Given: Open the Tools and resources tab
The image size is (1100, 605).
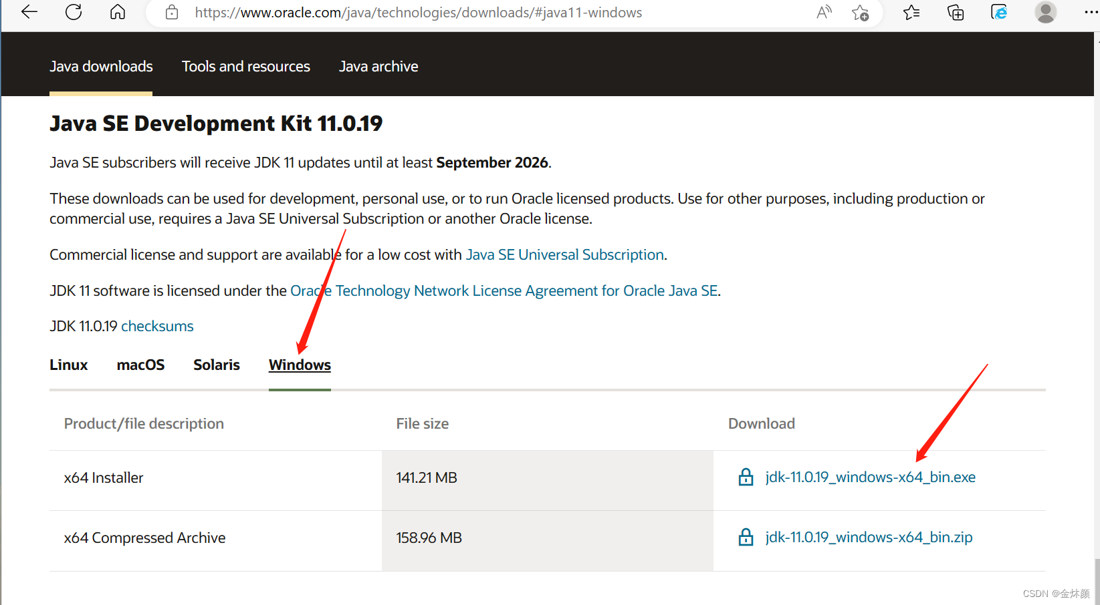Looking at the screenshot, I should coord(246,66).
